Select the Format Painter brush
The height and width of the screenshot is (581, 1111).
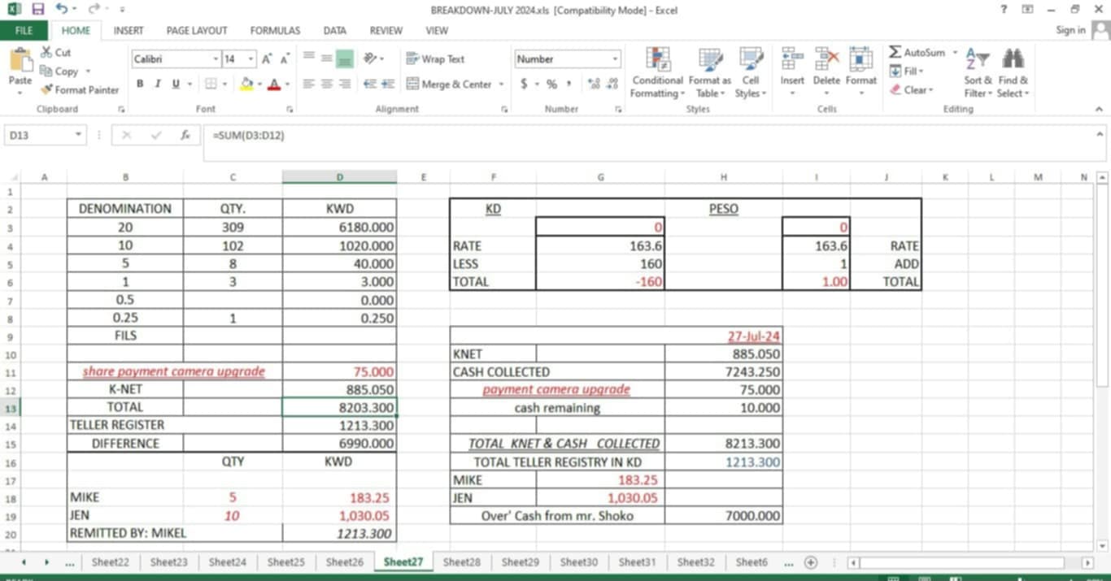(x=46, y=90)
